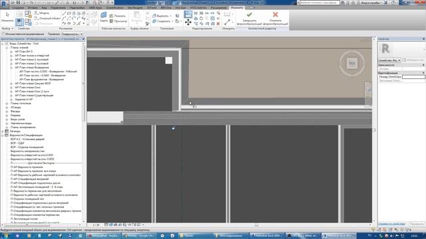Open the Выбор panel dropdown
Screen dimensions: 426x239
click(7, 29)
